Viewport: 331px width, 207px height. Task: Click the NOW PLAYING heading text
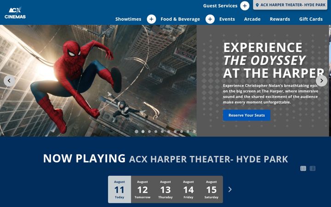pyautogui.click(x=84, y=158)
